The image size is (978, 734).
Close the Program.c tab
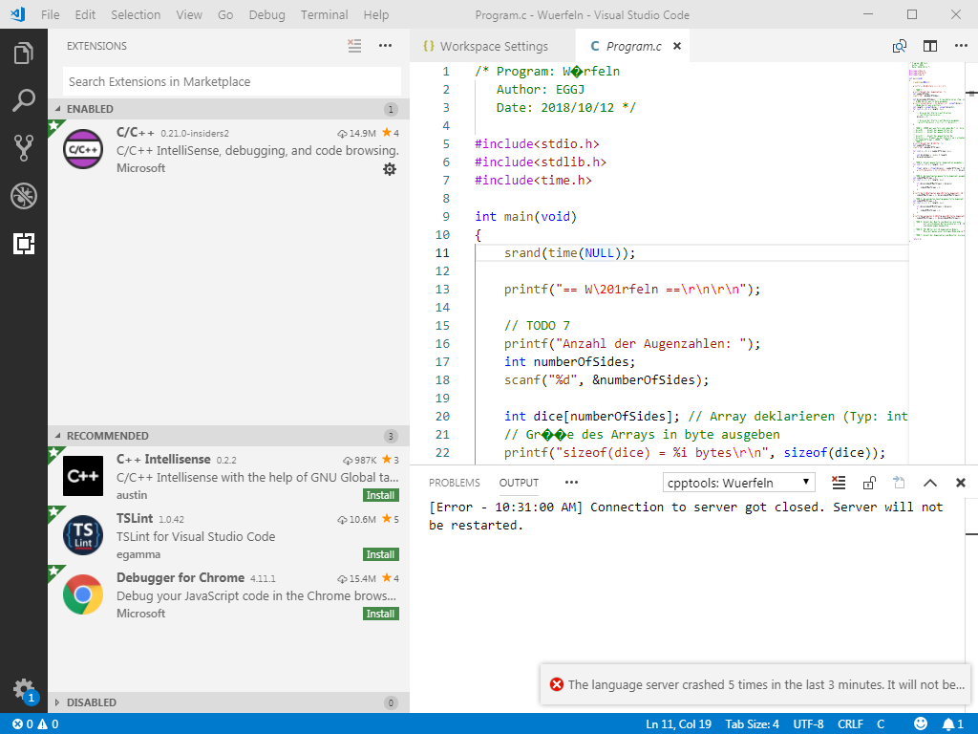point(677,46)
